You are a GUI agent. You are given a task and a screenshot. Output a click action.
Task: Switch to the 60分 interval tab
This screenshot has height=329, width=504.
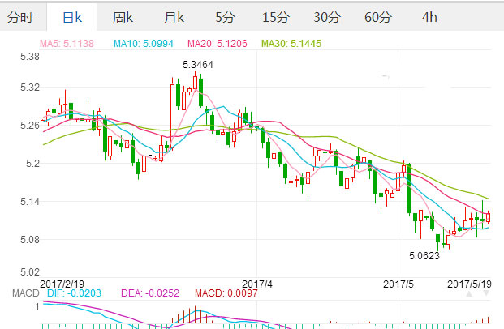378,17
